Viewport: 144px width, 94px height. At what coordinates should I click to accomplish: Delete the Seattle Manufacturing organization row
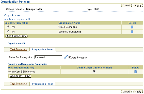point(132,32)
